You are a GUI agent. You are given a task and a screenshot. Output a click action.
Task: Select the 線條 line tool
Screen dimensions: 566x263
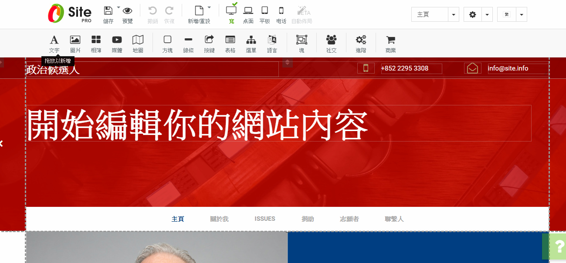[x=188, y=44]
